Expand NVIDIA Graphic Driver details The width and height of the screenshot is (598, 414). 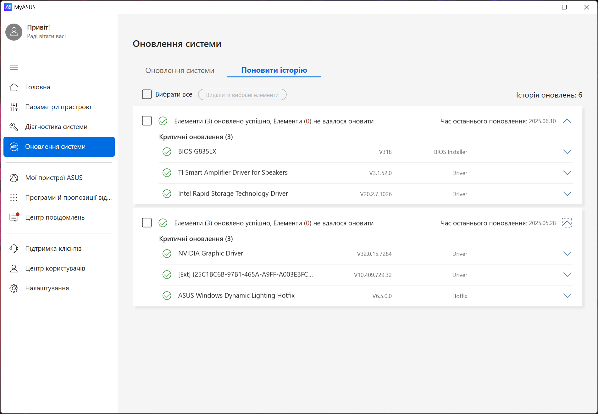click(x=567, y=254)
